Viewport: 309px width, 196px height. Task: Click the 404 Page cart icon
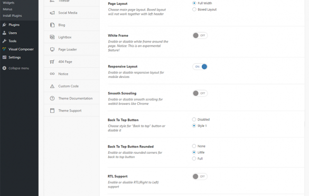52,62
